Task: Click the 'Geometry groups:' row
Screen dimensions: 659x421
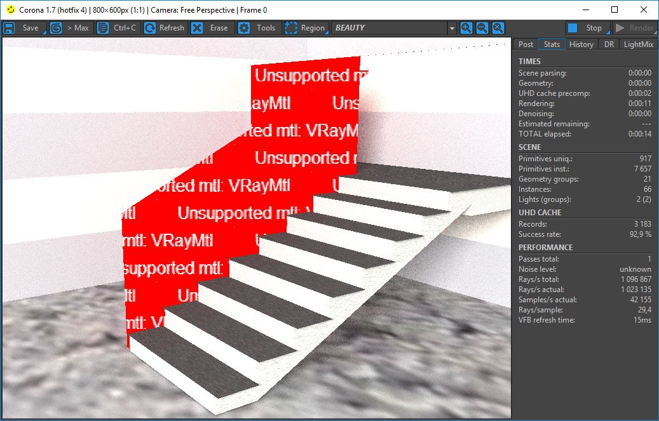Action: 585,179
